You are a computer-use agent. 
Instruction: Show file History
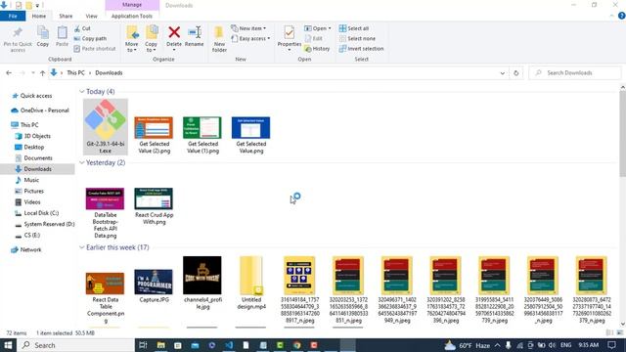[x=317, y=48]
